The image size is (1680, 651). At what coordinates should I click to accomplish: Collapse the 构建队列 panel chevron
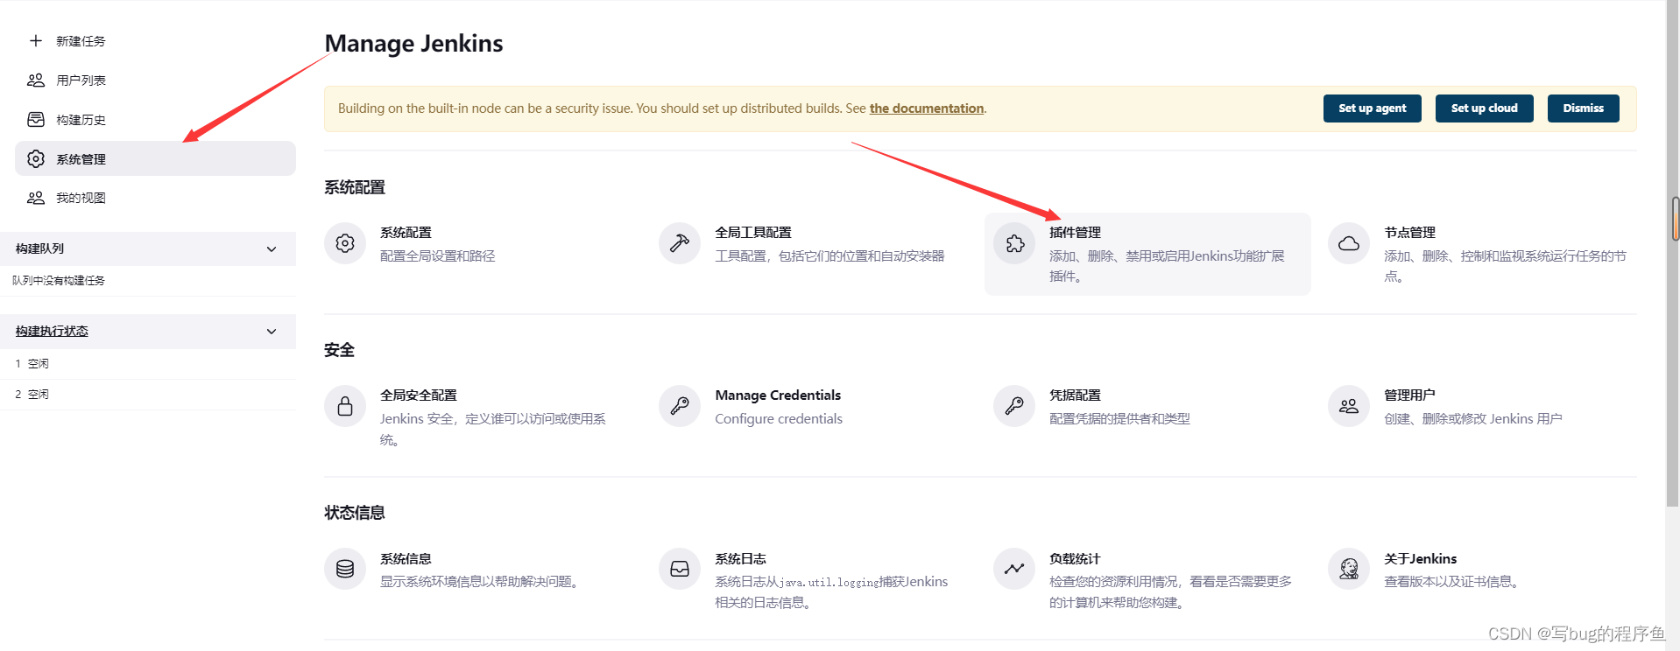pos(272,249)
